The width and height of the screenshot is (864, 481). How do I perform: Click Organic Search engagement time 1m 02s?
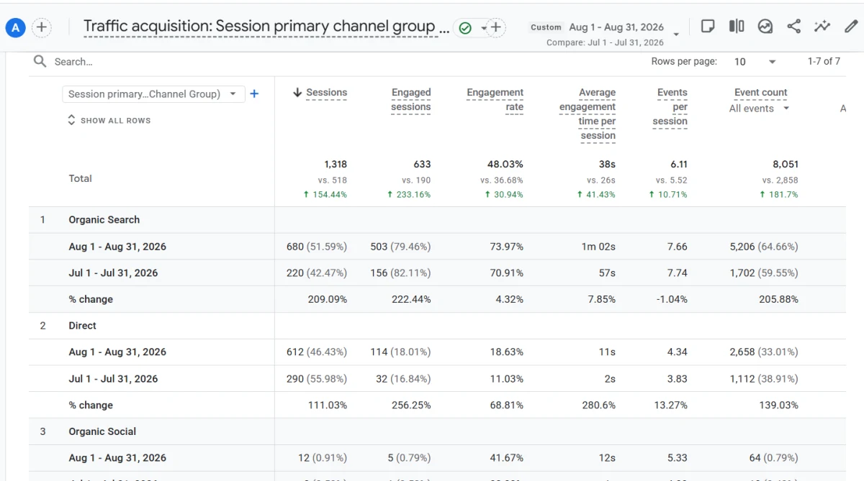pos(598,247)
